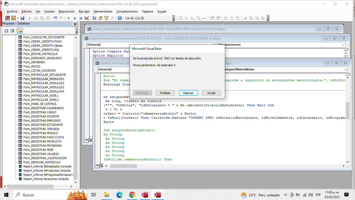
Task: Click the View Microsoft Access toolbar icon
Action: pyautogui.click(x=8, y=18)
